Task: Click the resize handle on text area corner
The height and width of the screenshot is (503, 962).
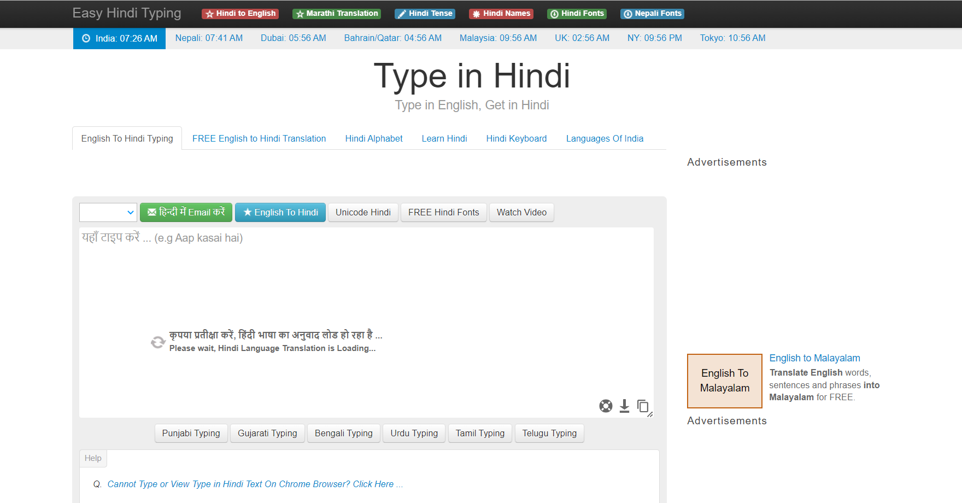Action: [x=650, y=414]
